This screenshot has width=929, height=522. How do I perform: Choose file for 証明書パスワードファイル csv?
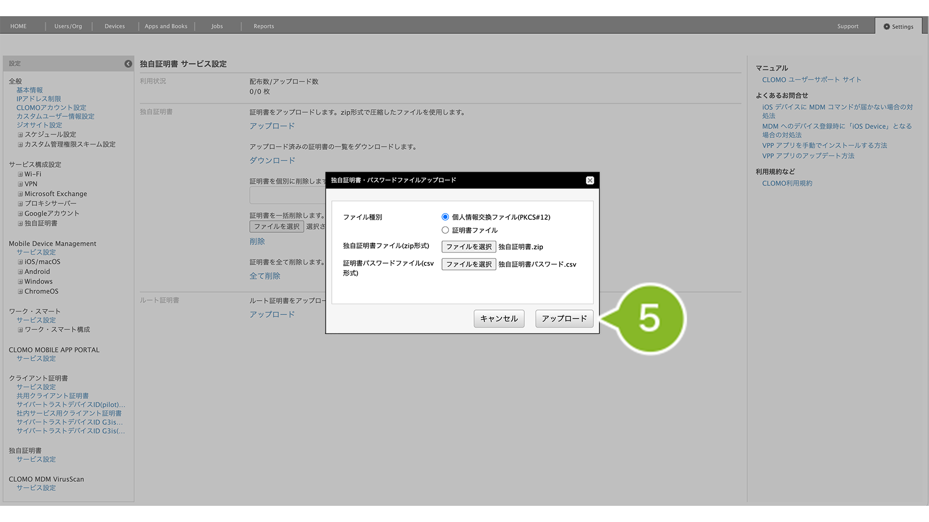coord(468,264)
